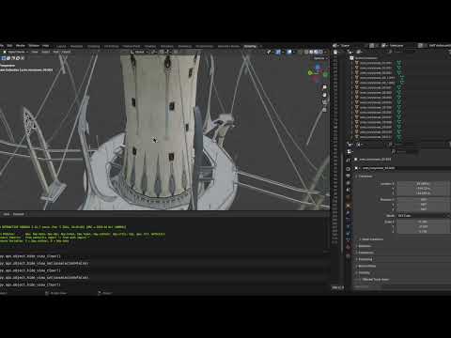This screenshot has height=338, width=451.
Task: Open the console editor View menu
Action: click(x=7, y=214)
